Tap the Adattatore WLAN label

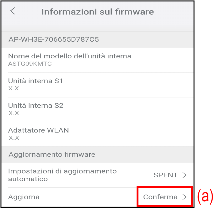38,130
